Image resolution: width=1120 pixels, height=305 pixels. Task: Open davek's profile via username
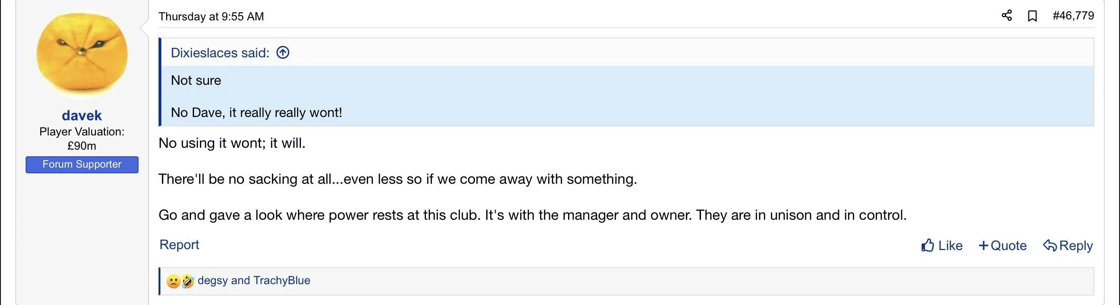click(x=82, y=116)
